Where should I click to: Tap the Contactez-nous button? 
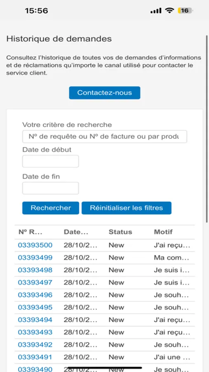(105, 93)
